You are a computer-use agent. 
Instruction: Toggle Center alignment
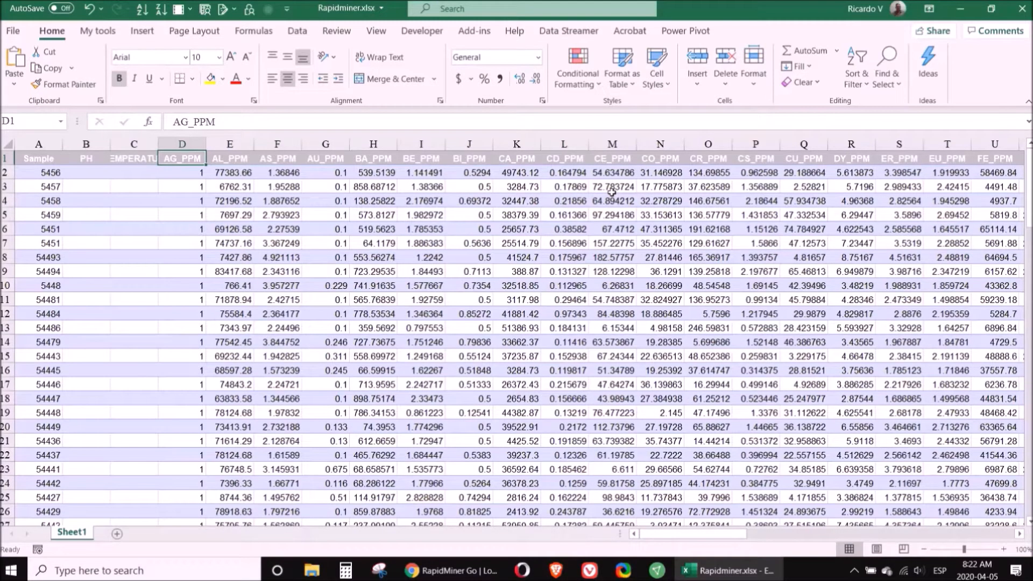pyautogui.click(x=288, y=79)
